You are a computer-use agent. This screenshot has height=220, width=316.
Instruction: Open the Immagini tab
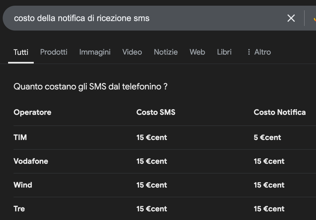pos(95,52)
